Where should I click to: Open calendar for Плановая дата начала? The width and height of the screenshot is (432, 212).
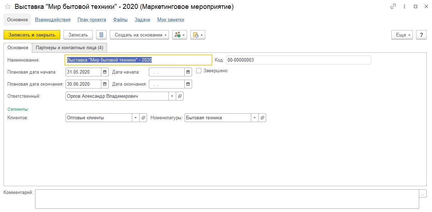point(105,72)
